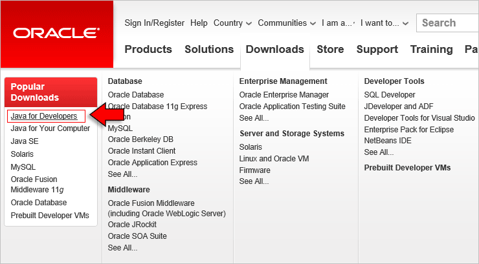The width and height of the screenshot is (479, 264).
Task: Open SQL Developer link
Action: click(x=390, y=95)
